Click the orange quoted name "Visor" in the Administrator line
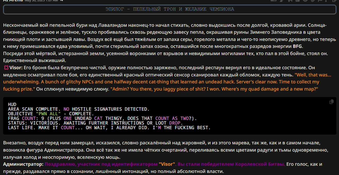This screenshot has height=175, width=339. (x=167, y=164)
